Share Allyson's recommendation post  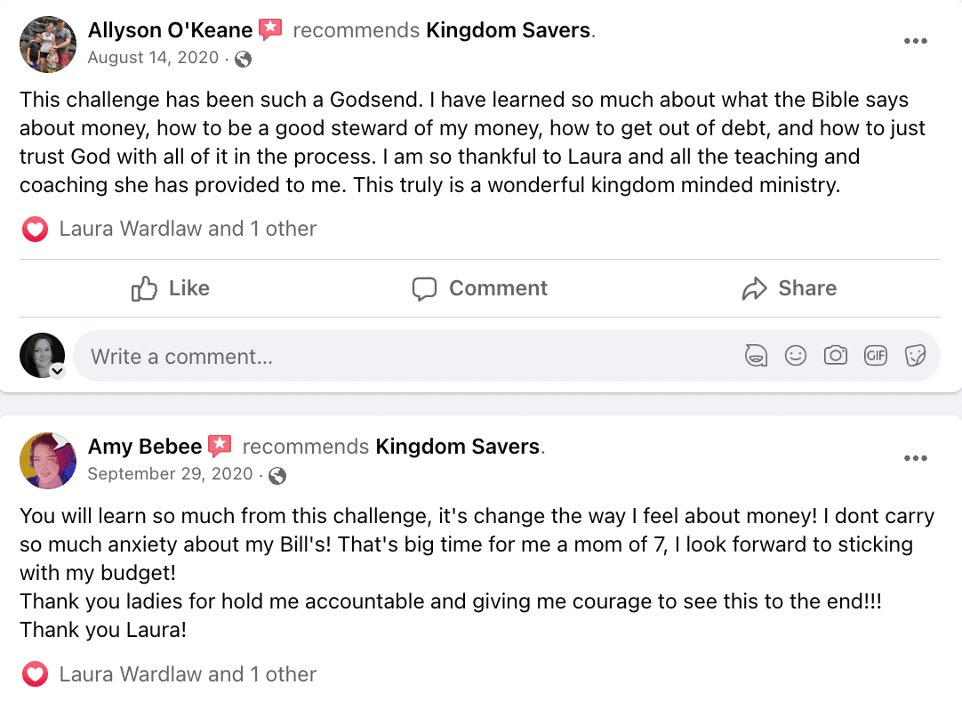tap(789, 288)
